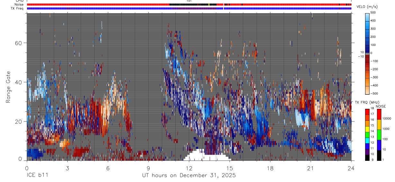This screenshot has height=182, width=395.
Task: Click the '1' label on the NOISE scale
Action: click(x=383, y=160)
